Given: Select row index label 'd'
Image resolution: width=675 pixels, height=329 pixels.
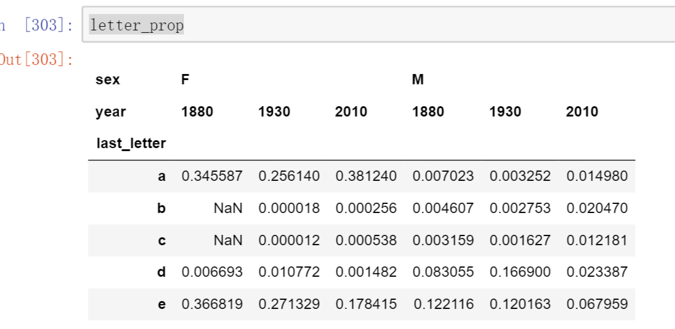Looking at the screenshot, I should tap(161, 272).
